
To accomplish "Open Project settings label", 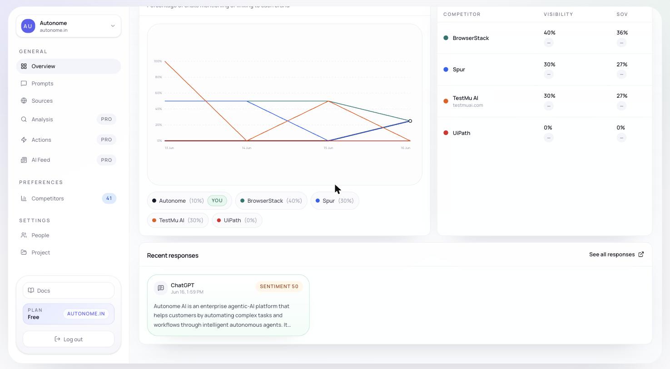I will coord(40,253).
